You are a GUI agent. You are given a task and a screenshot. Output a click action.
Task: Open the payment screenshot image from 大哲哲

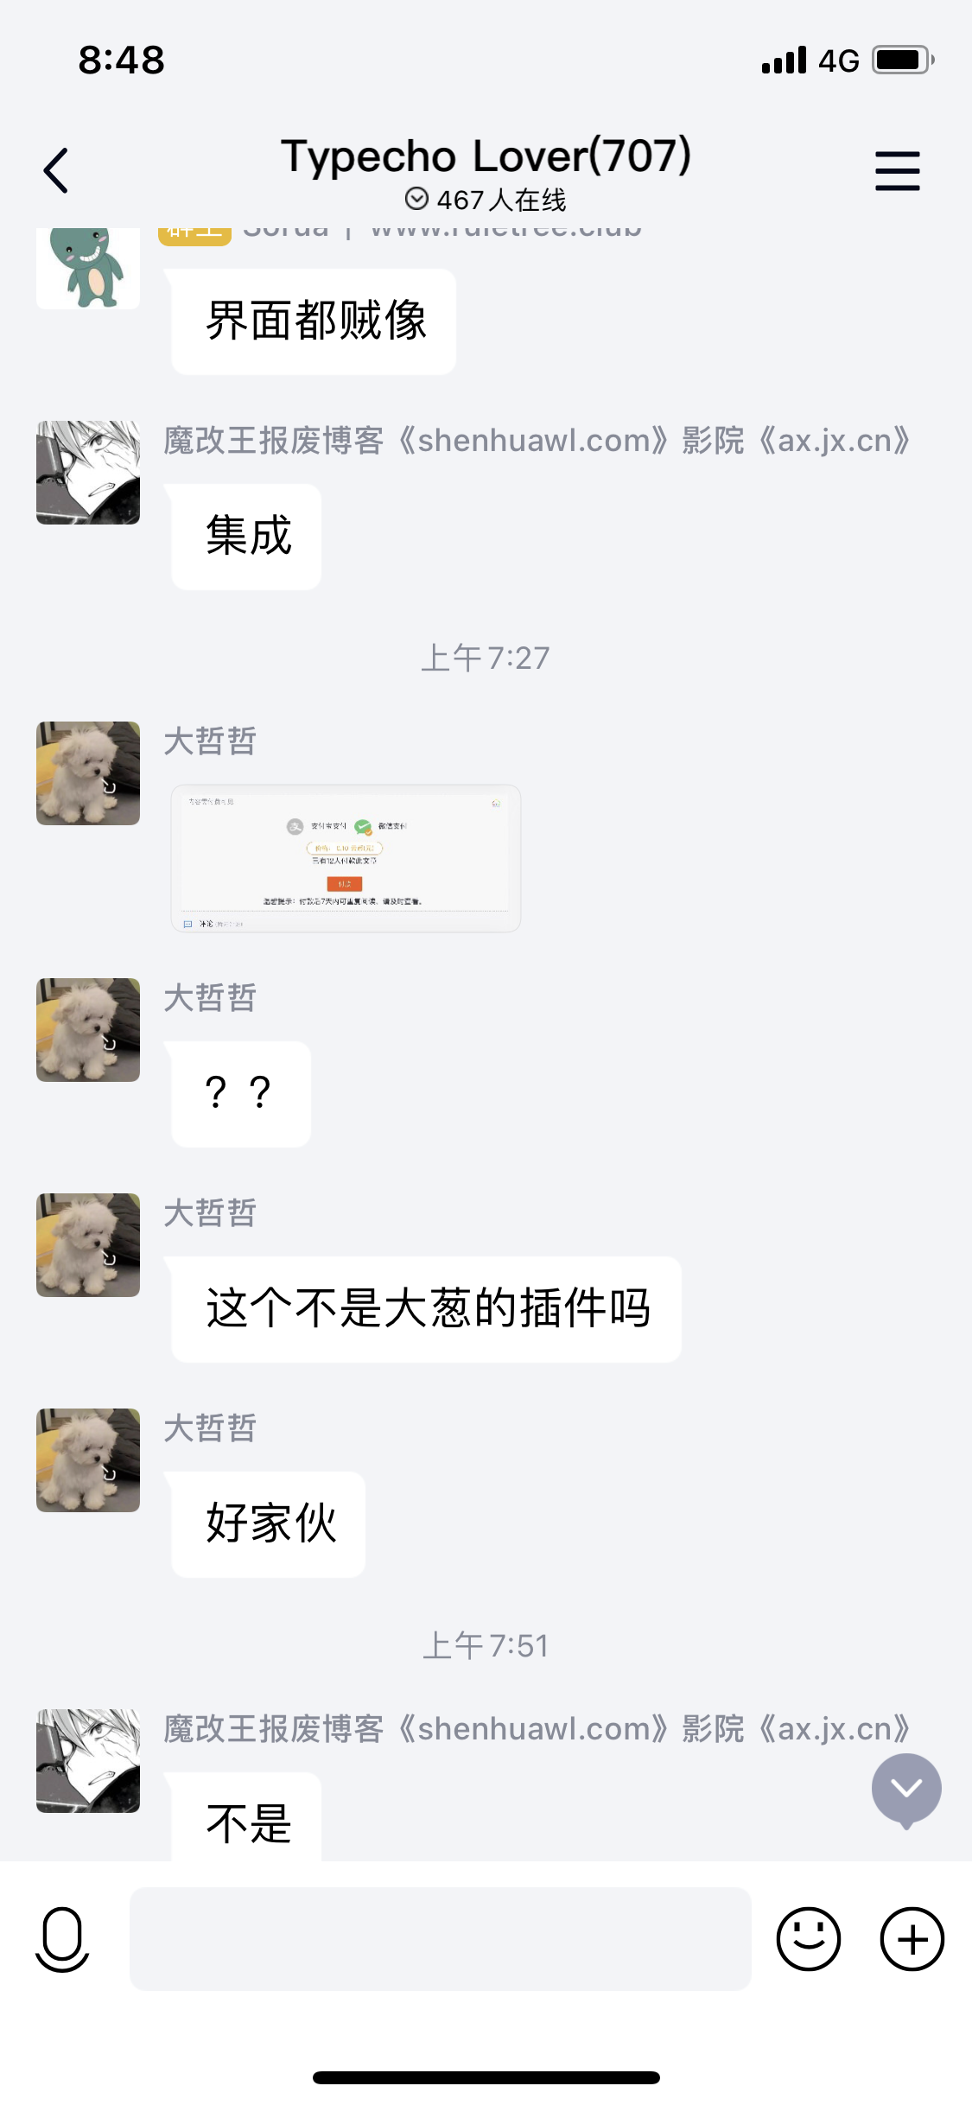pos(346,858)
